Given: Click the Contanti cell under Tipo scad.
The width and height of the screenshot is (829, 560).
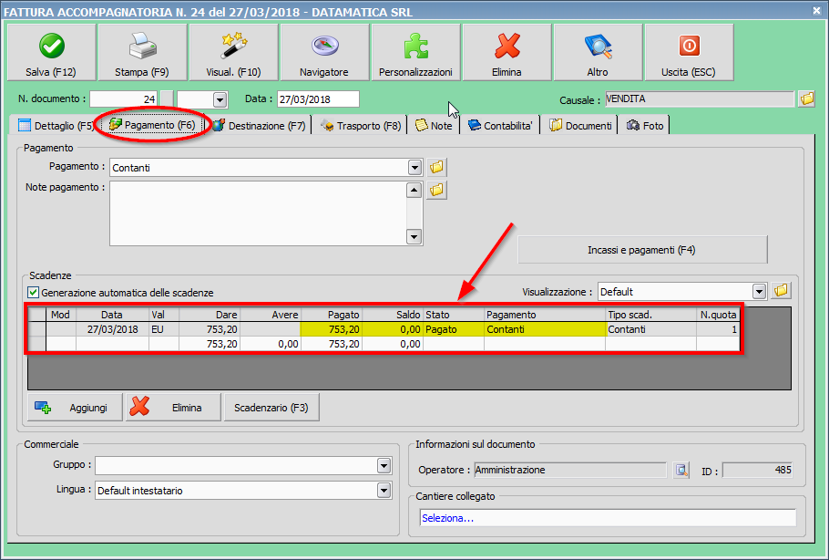Looking at the screenshot, I should pyautogui.click(x=650, y=329).
